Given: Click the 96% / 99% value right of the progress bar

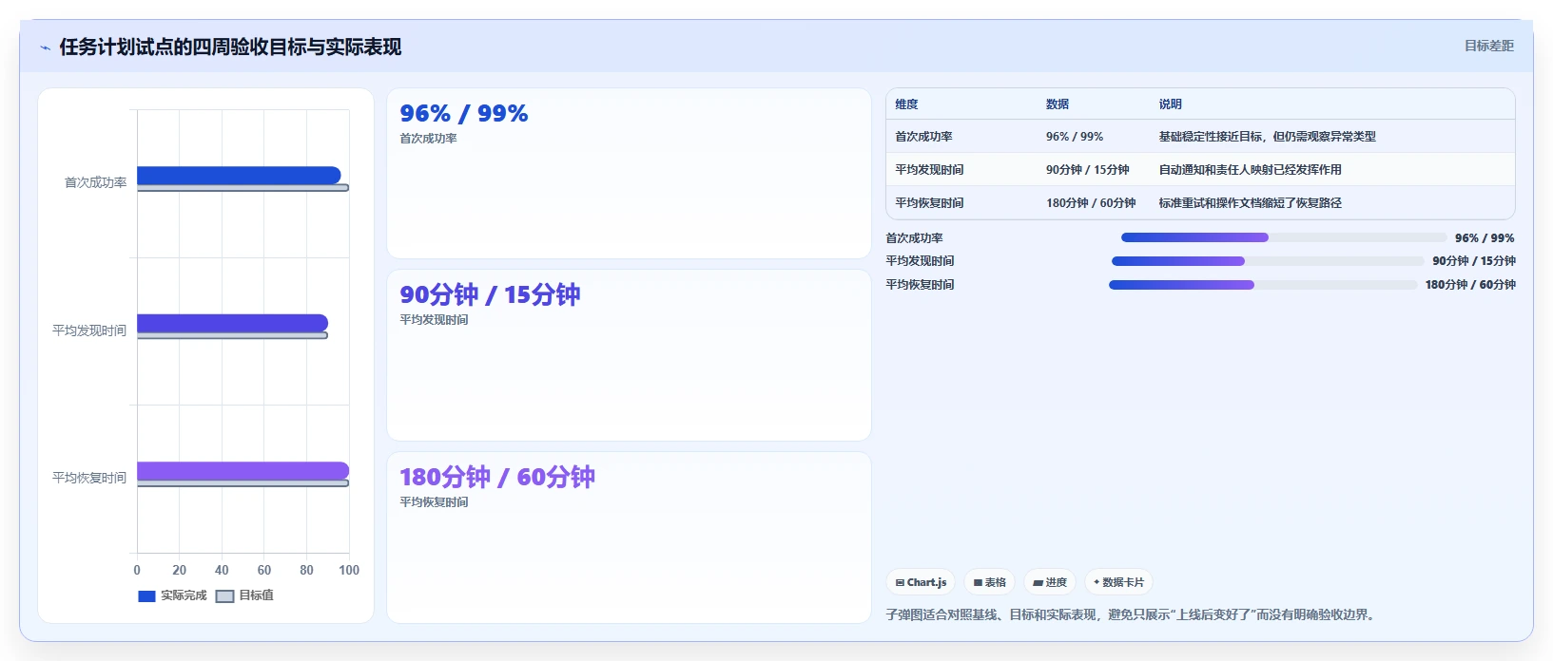Looking at the screenshot, I should [1485, 238].
